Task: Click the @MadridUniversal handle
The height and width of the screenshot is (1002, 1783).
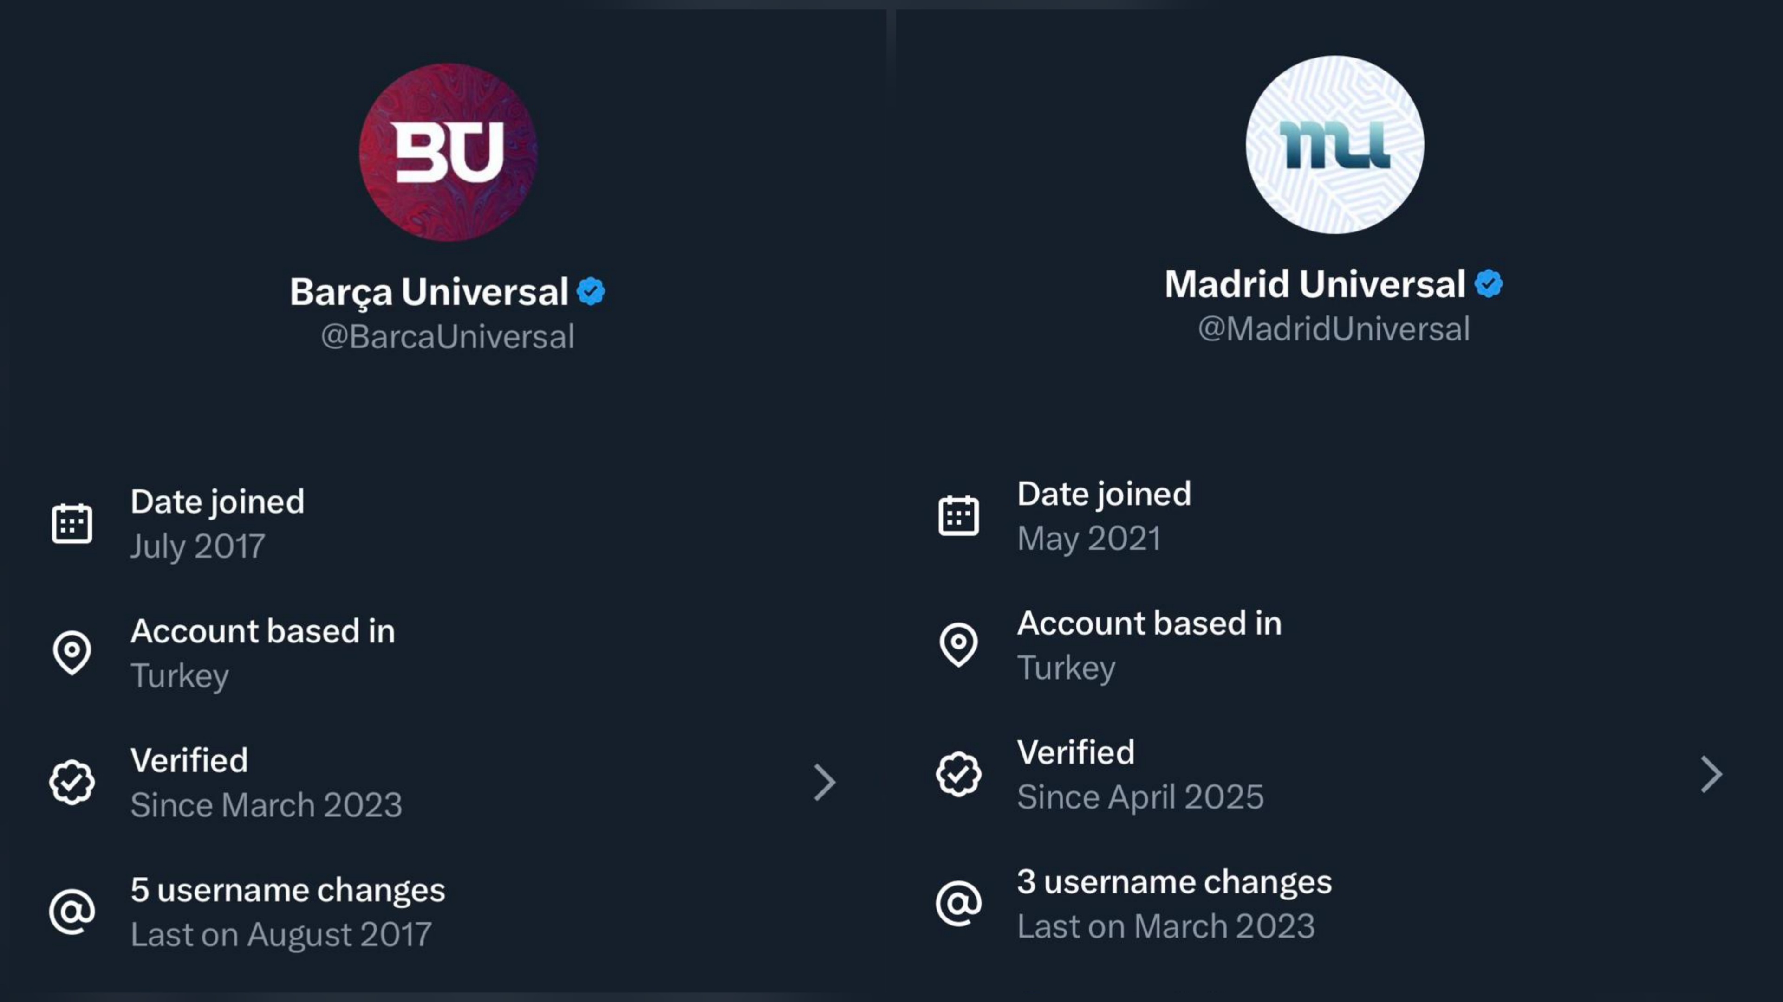Action: [x=1333, y=329]
